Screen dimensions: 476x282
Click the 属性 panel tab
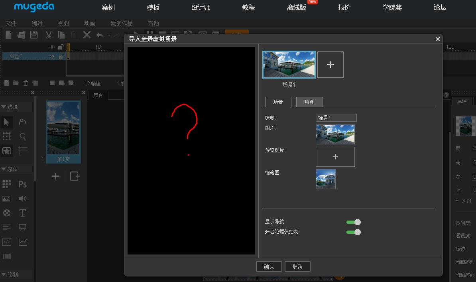(x=462, y=101)
